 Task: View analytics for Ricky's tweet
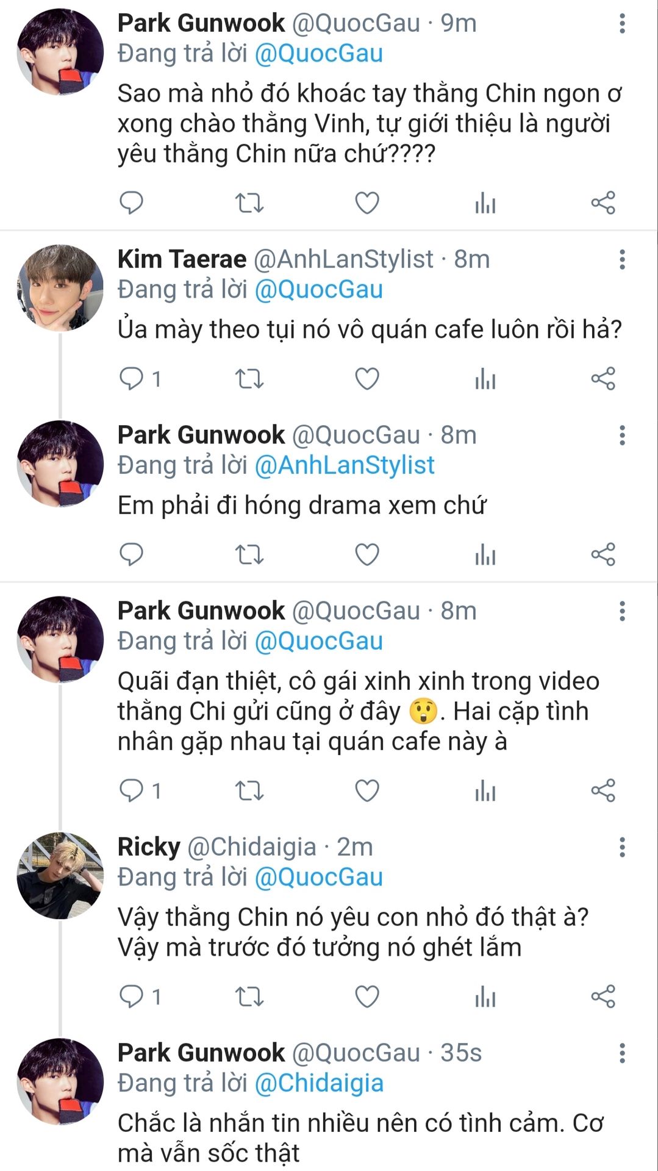485,997
